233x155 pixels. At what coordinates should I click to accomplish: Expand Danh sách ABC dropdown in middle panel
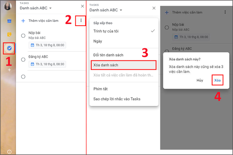(121, 10)
